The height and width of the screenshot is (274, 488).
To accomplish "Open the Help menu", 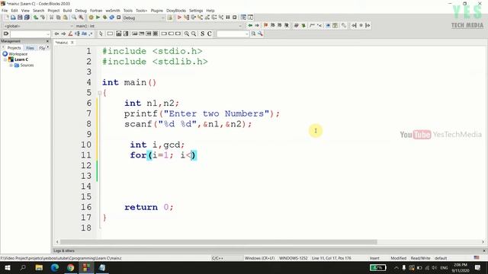I will tap(210, 11).
